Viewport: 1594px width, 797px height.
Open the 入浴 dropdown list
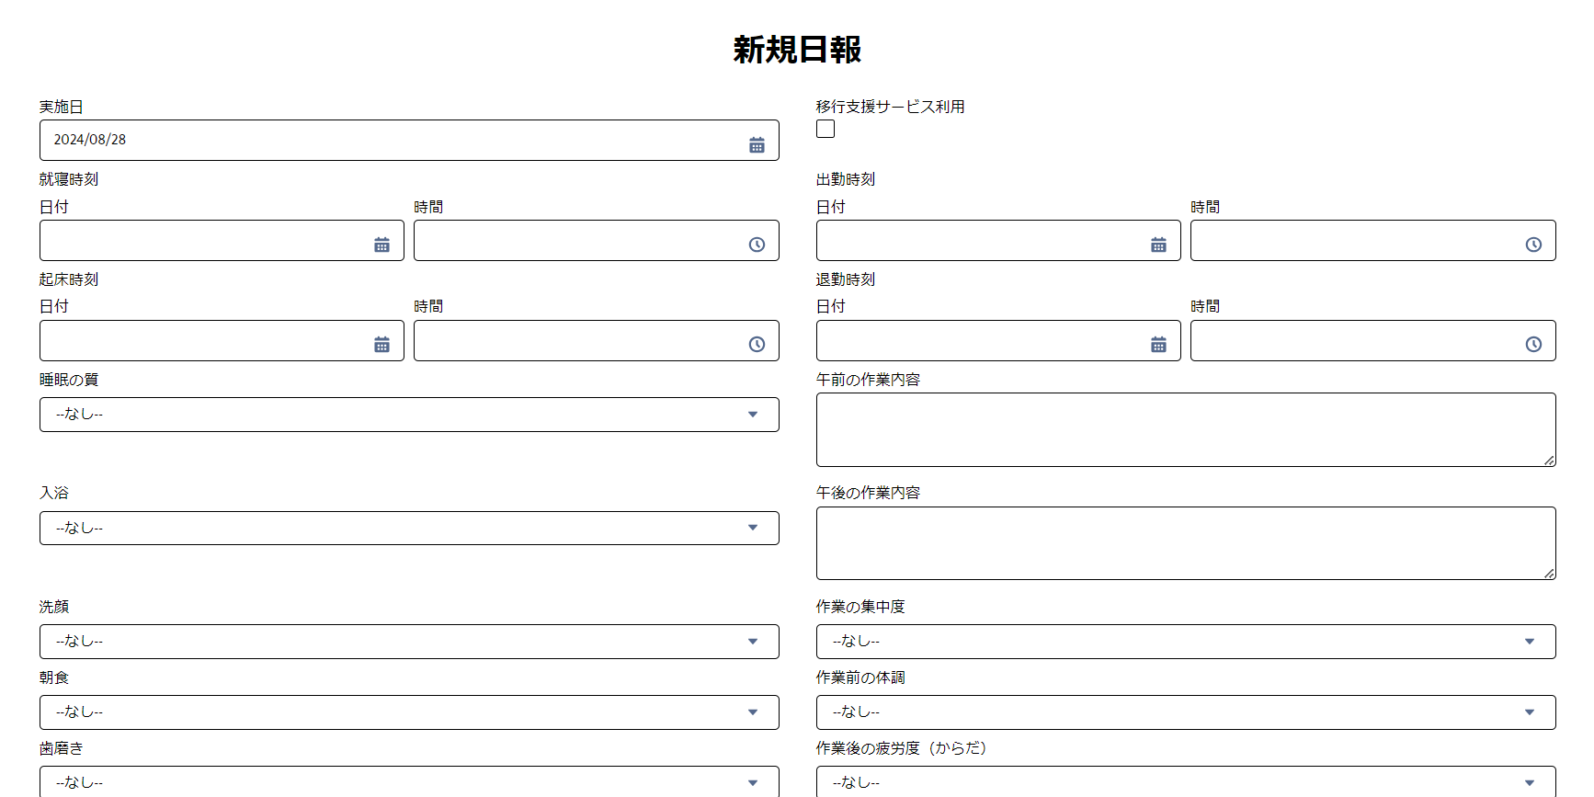[x=409, y=528]
